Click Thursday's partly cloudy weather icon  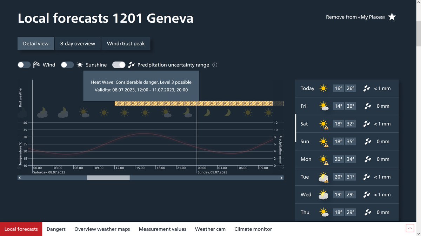[x=324, y=212]
